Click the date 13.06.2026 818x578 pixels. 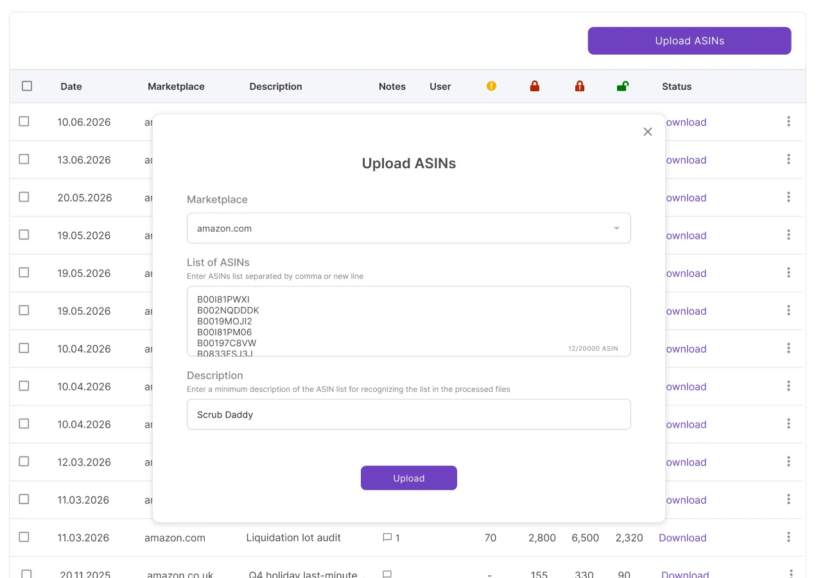[84, 160]
